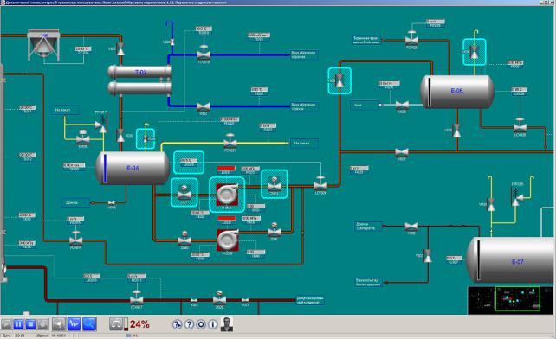Select vessel E-04

[x=133, y=168]
